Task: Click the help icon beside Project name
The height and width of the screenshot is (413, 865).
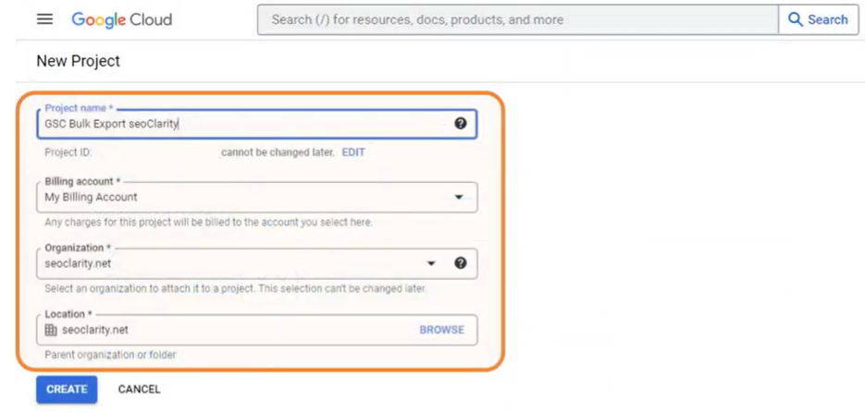Action: coord(461,124)
